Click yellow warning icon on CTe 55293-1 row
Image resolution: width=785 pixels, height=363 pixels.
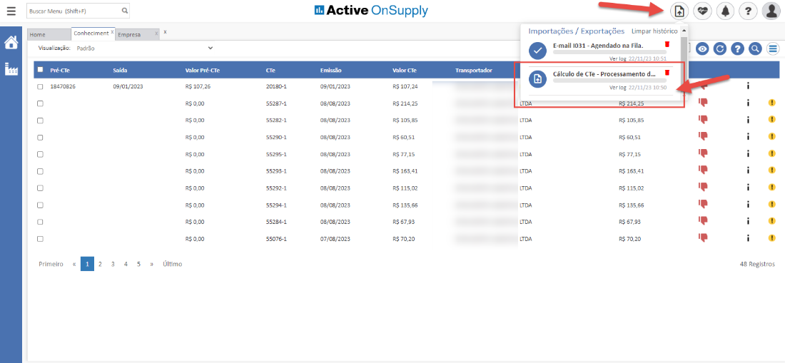click(x=771, y=170)
